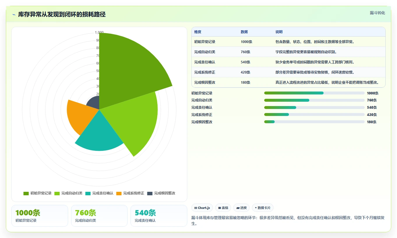397x238 pixels.
Task: Toggle 完成根因整改 dark slate legend swatch
Action: (x=150, y=194)
